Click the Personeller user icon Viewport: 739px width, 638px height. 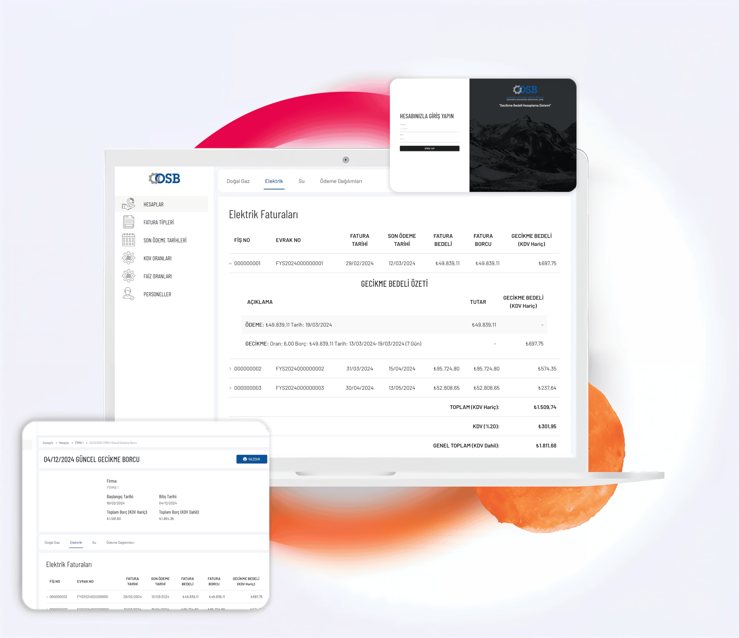coord(128,294)
